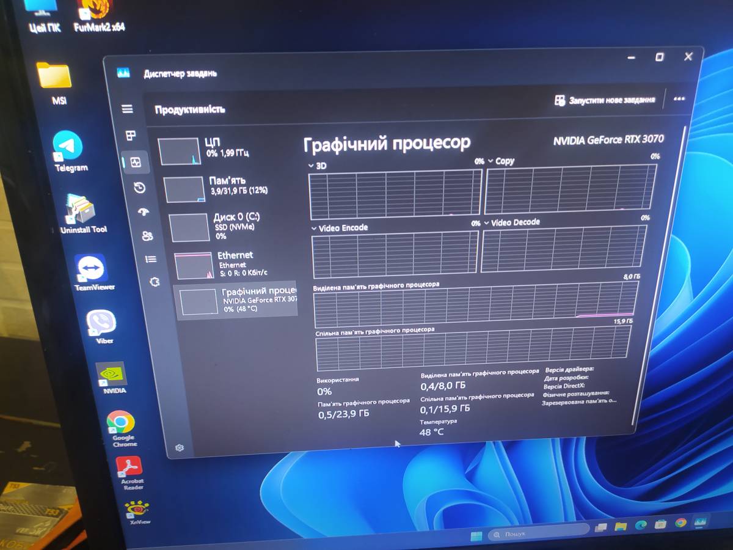Open Microsoft Store from the taskbar
The width and height of the screenshot is (733, 550).
tap(660, 524)
